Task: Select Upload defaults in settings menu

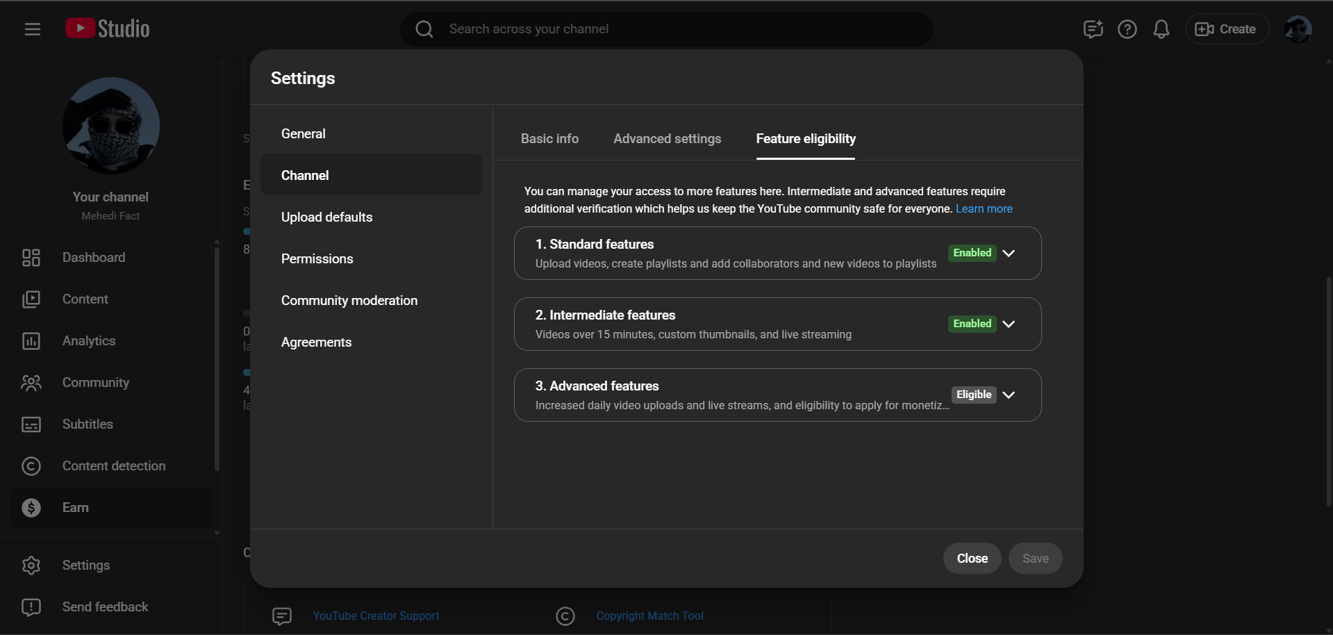Action: pyautogui.click(x=326, y=217)
